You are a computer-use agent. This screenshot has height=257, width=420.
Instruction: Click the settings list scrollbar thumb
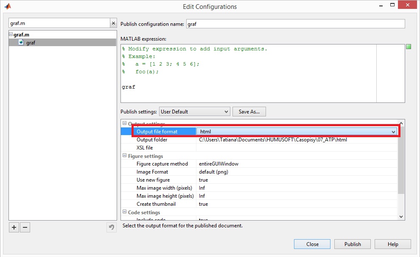click(x=401, y=160)
